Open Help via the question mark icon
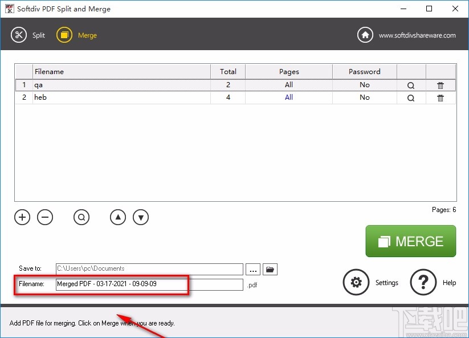 pos(423,282)
